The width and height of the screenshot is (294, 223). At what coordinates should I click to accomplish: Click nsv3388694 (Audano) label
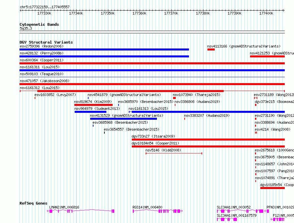tap(274, 122)
